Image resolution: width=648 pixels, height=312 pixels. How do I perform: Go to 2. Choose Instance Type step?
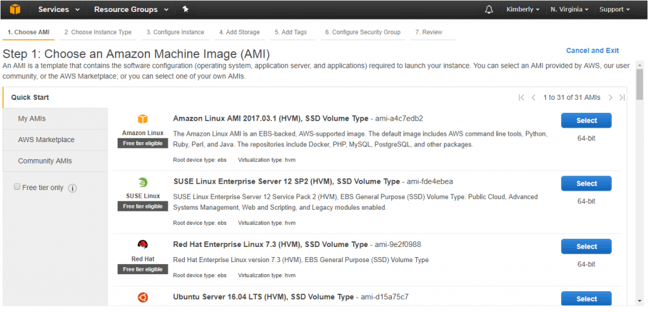(98, 32)
